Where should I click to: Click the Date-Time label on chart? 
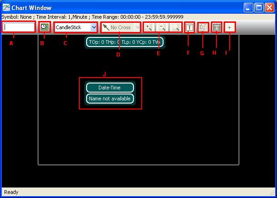110,88
